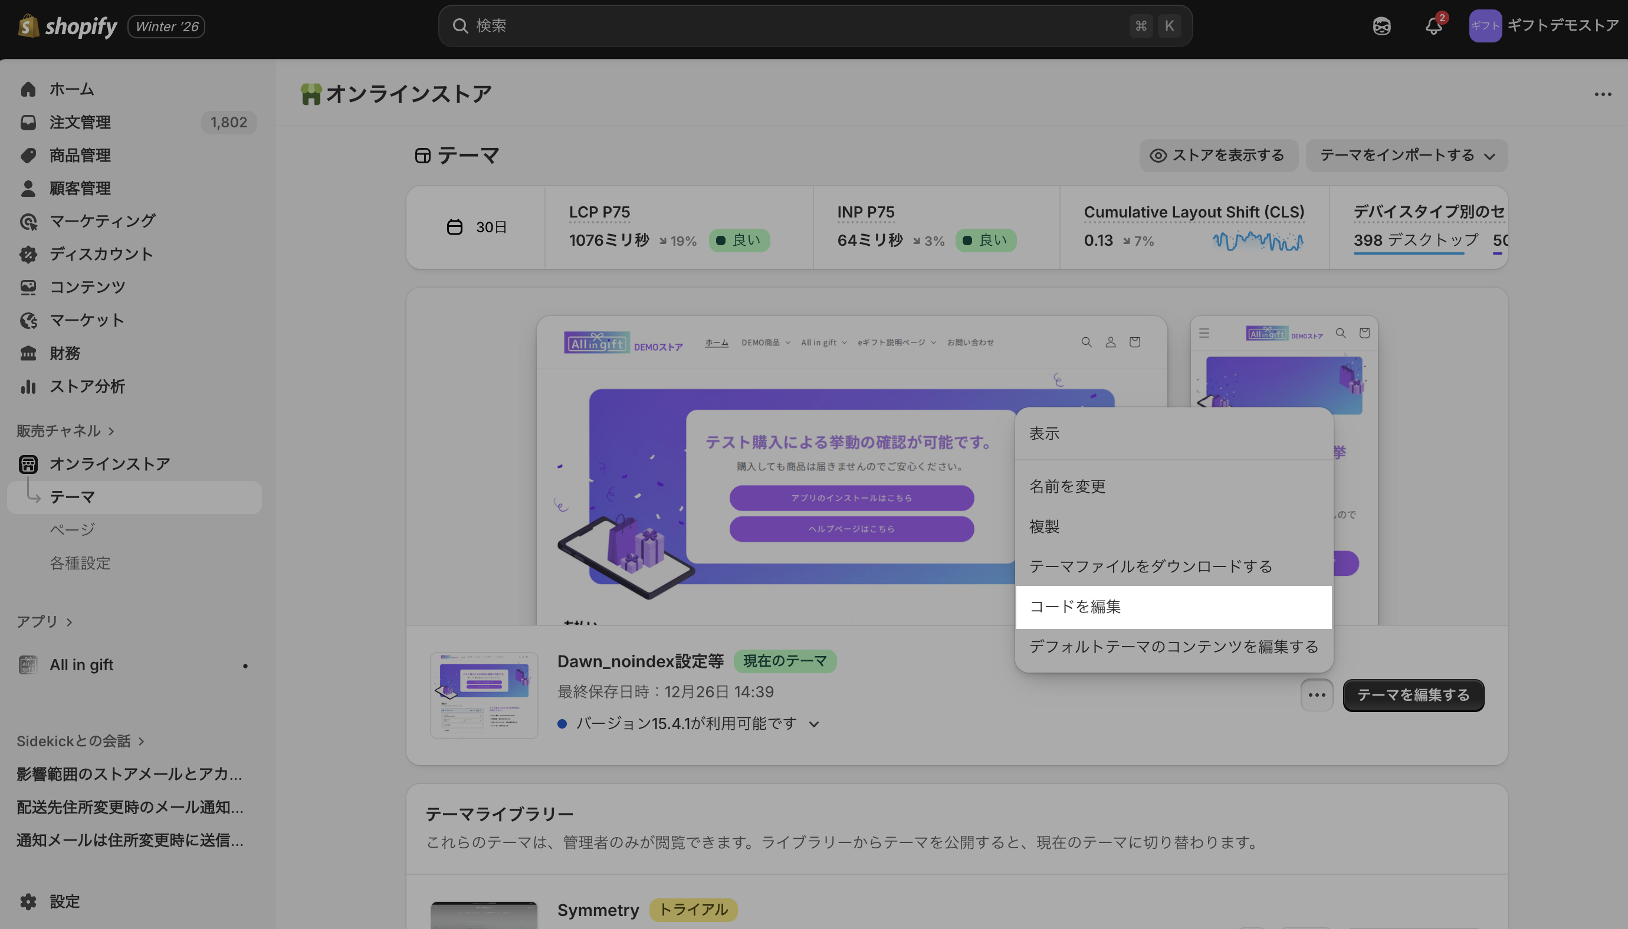
Task: Open マーケティング marketing in sidebar
Action: (x=102, y=221)
